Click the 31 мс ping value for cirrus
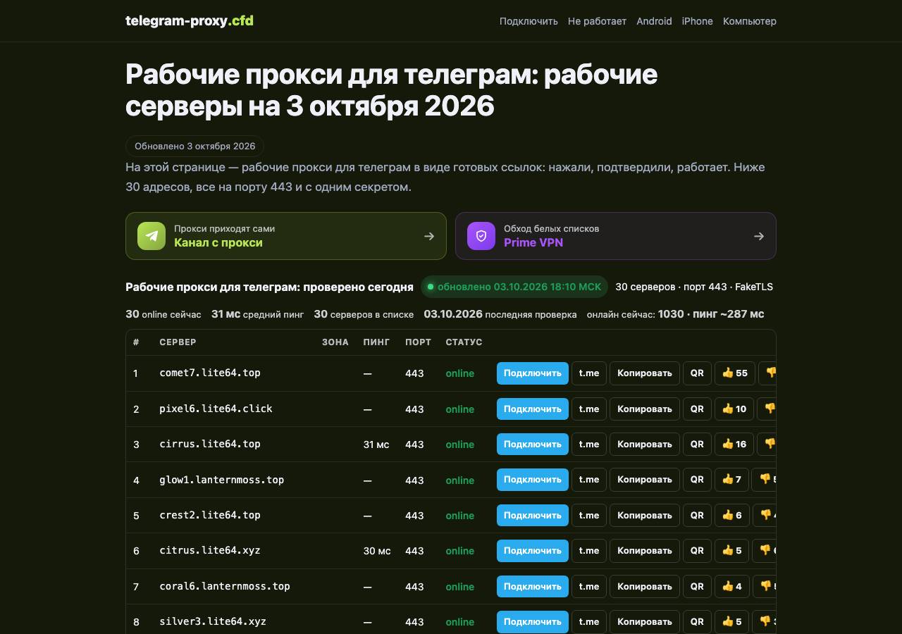The width and height of the screenshot is (902, 634). 376,445
